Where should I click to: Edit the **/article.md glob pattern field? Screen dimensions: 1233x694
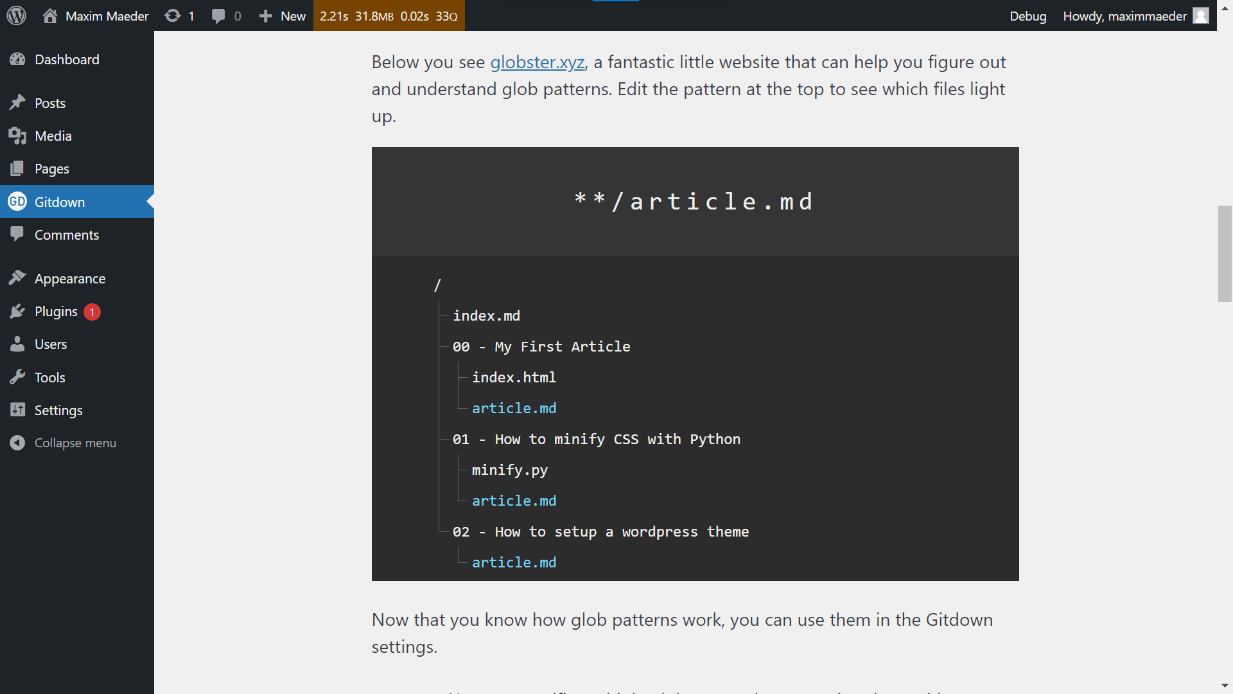695,202
